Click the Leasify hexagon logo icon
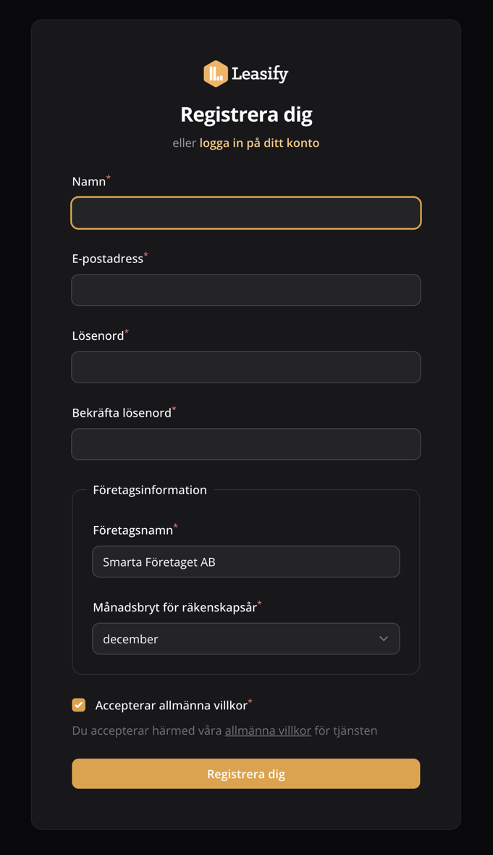The image size is (493, 855). click(x=216, y=73)
